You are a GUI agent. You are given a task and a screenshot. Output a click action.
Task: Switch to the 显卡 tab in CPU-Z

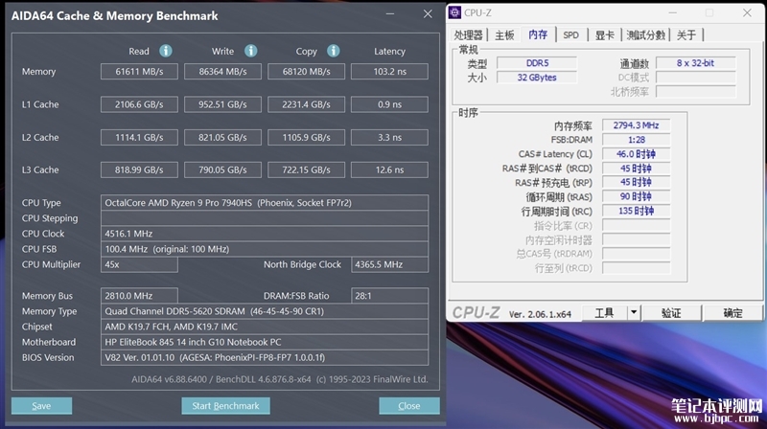(x=605, y=34)
